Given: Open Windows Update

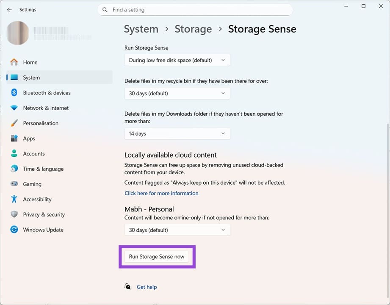Looking at the screenshot, I should pyautogui.click(x=43, y=230).
